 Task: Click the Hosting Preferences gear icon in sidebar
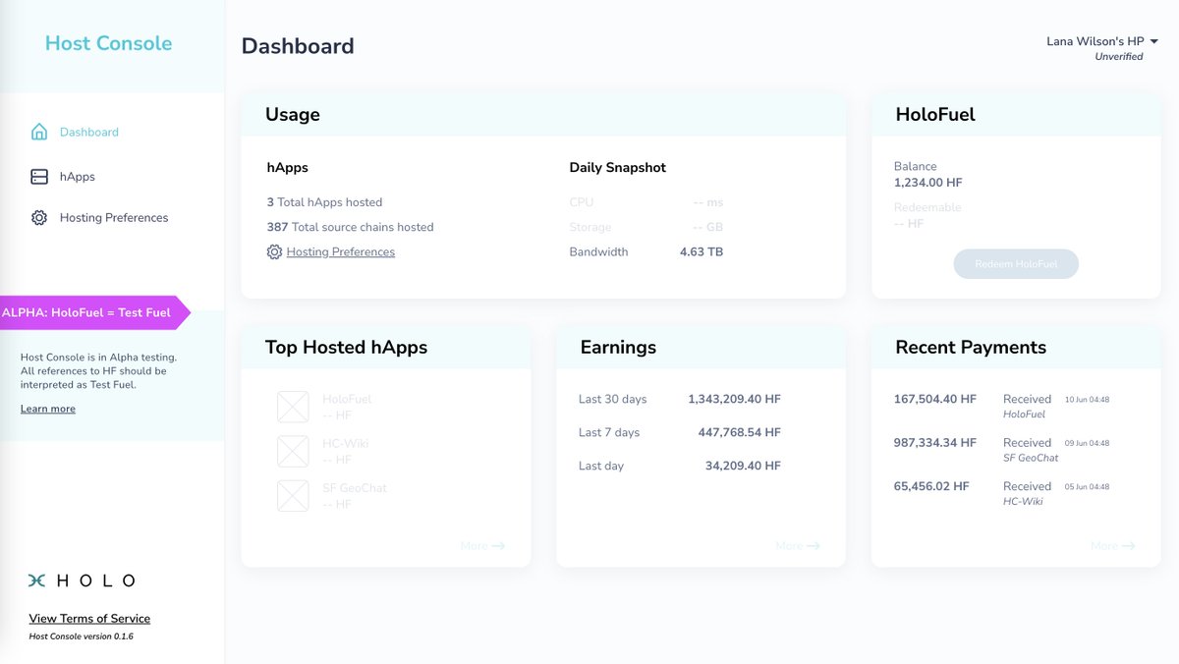pyautogui.click(x=39, y=218)
